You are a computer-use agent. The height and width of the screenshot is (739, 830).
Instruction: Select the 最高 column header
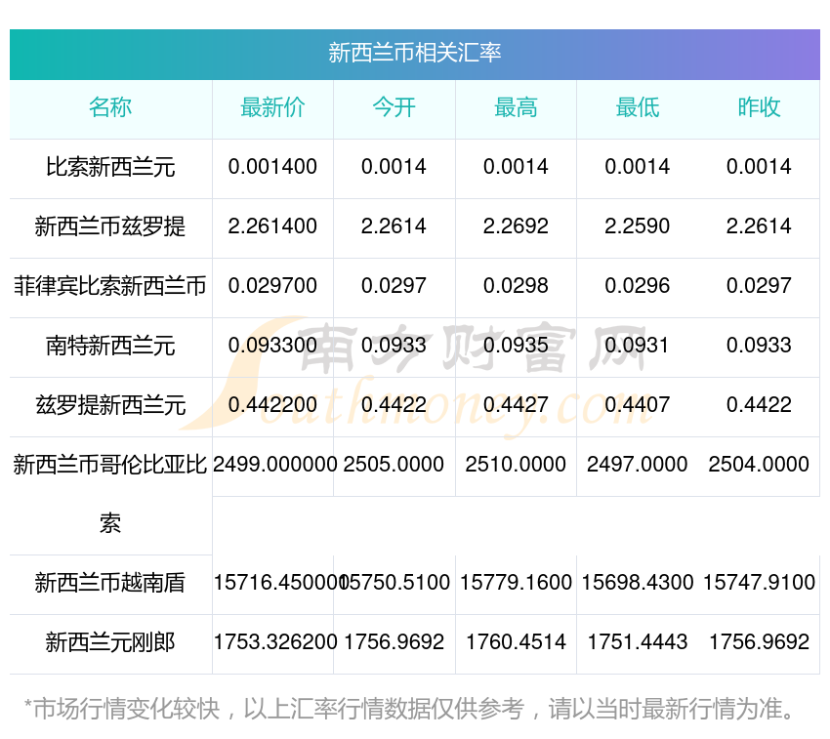516,107
